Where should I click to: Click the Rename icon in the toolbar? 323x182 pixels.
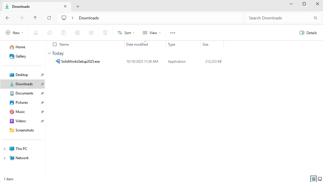click(77, 33)
